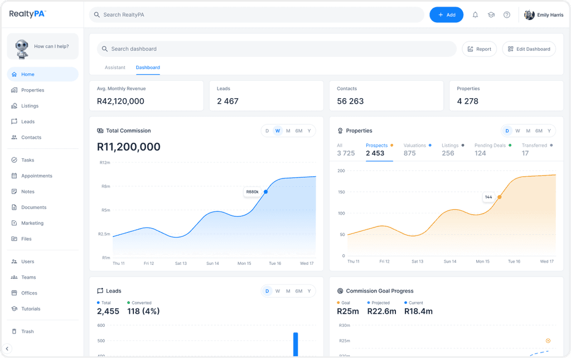This screenshot has height=358, width=571.
Task: Click the RealtyPA logo
Action: point(27,14)
